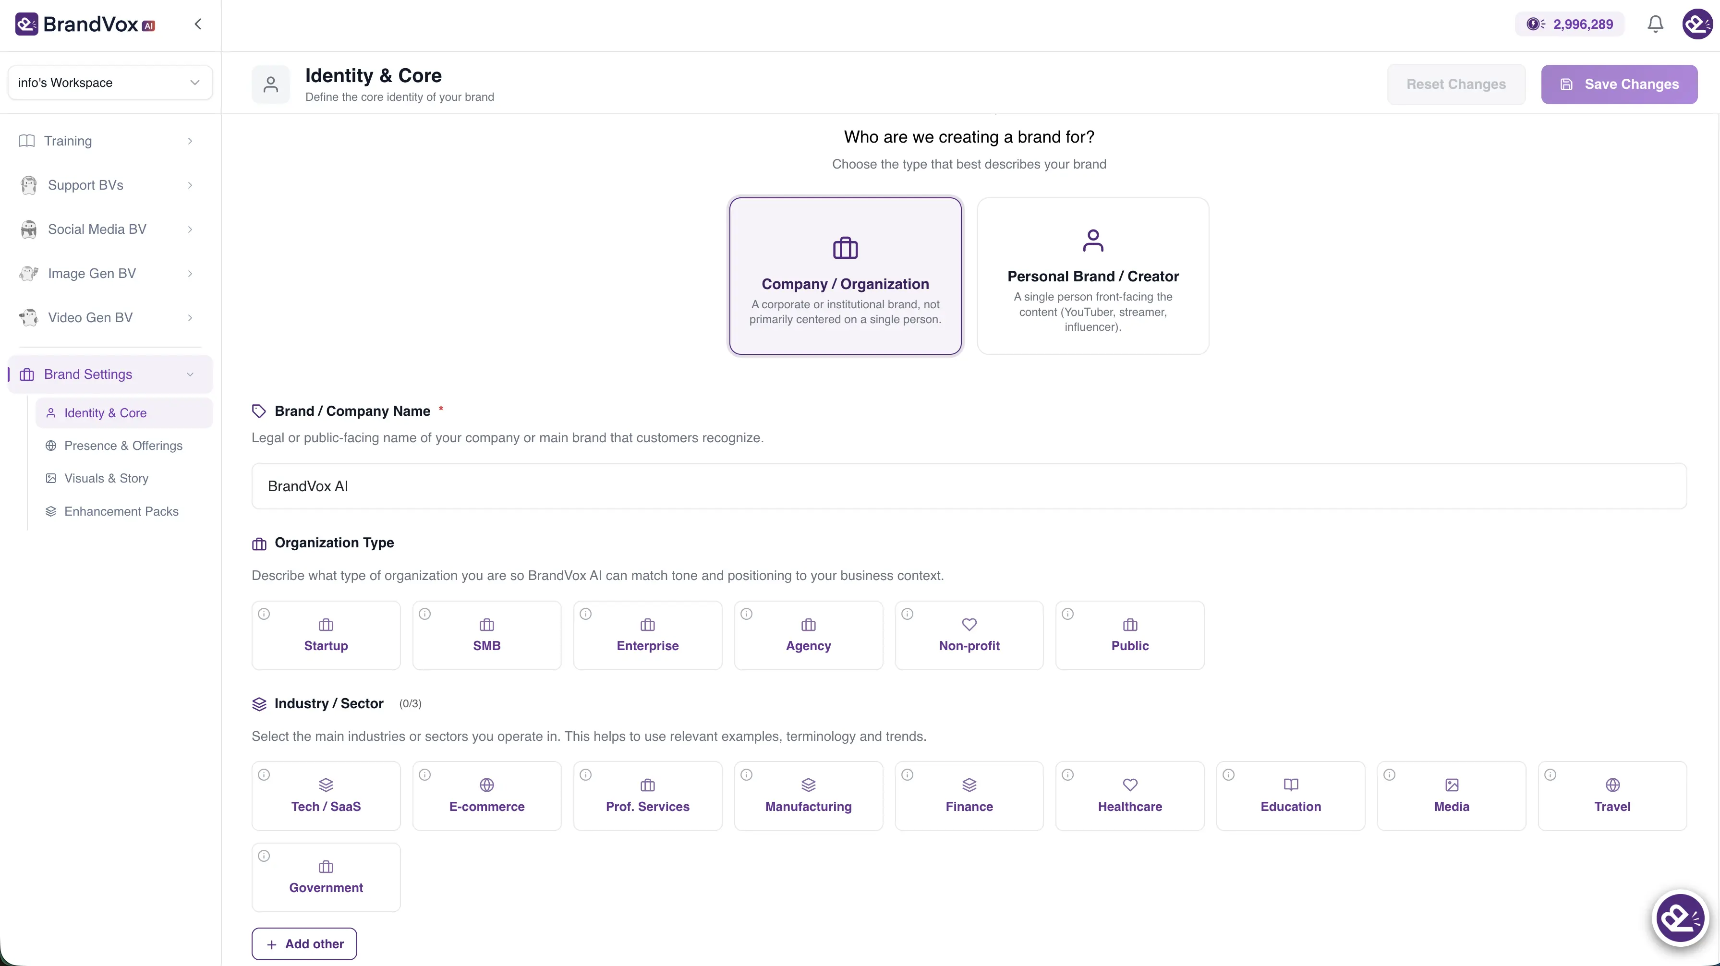Select the Healthcare industry option

(1130, 796)
